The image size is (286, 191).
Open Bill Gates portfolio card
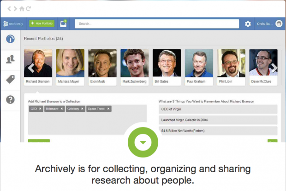coord(167,67)
